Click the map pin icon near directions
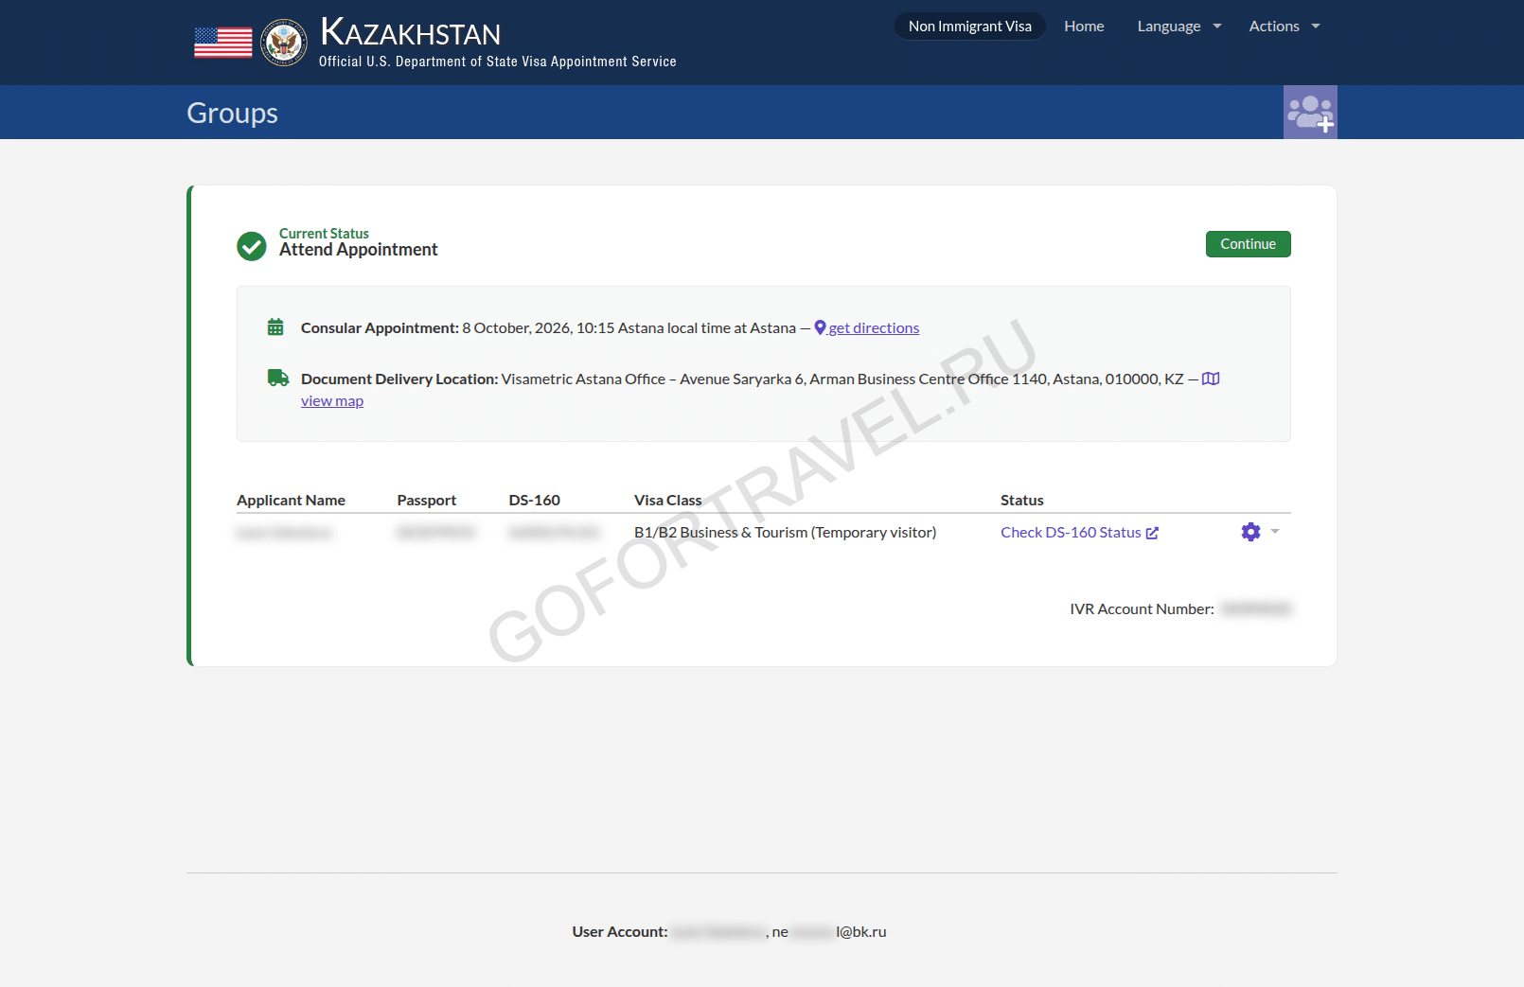The height and width of the screenshot is (987, 1524). pos(821,327)
